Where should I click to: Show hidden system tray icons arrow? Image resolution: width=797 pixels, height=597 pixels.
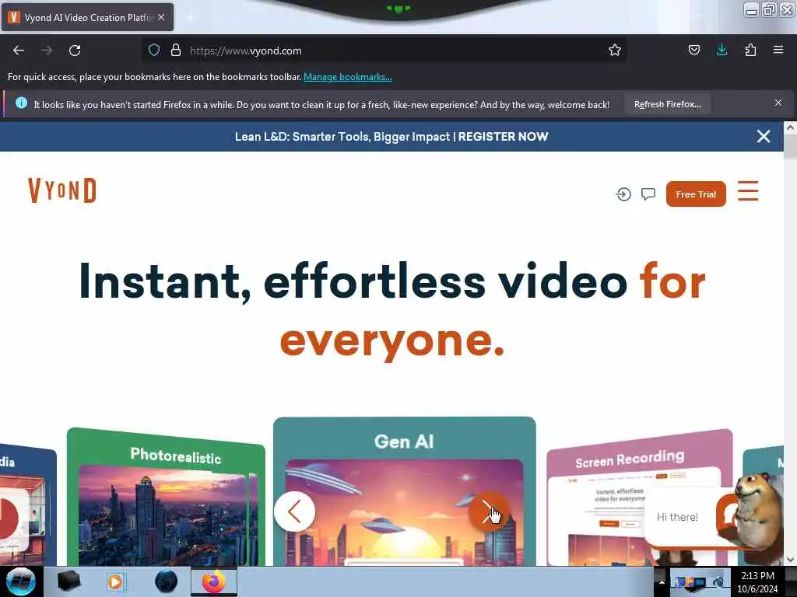662,581
